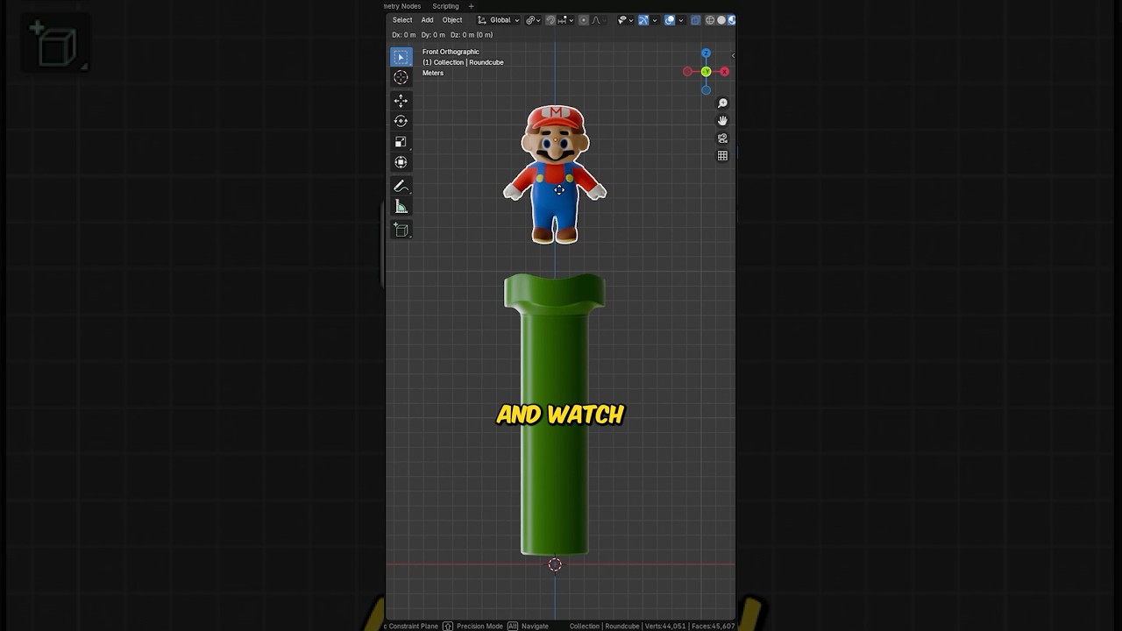1122x631 pixels.
Task: Expand the sidebar arrow at viewport edge
Action: pyautogui.click(x=733, y=56)
